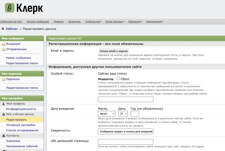Expand the Опции форума menu

tap(115, 21)
